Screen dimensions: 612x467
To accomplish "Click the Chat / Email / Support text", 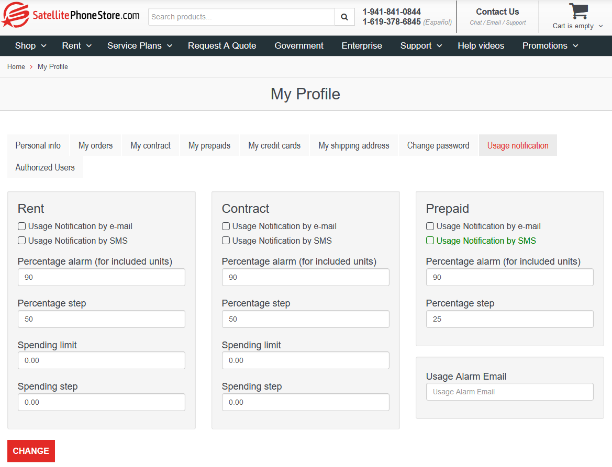I will tap(498, 22).
